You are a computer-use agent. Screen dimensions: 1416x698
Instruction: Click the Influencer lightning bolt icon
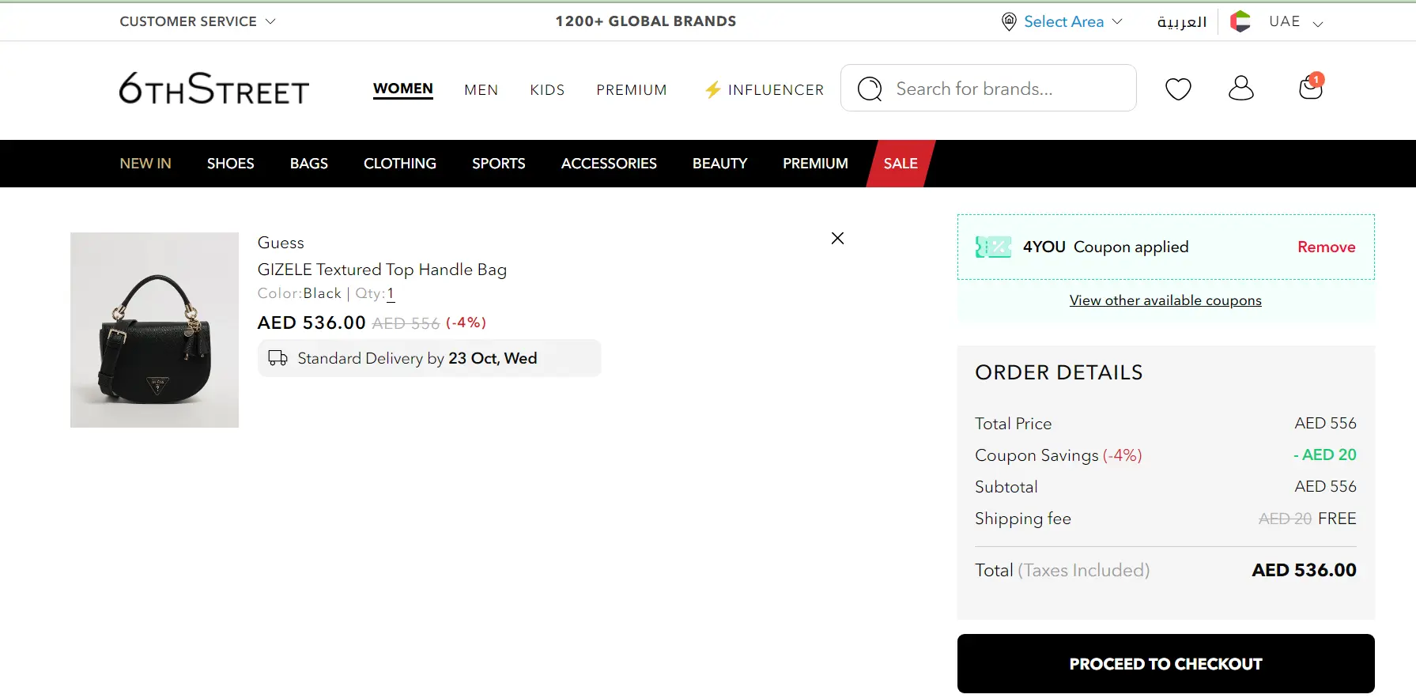click(x=713, y=89)
